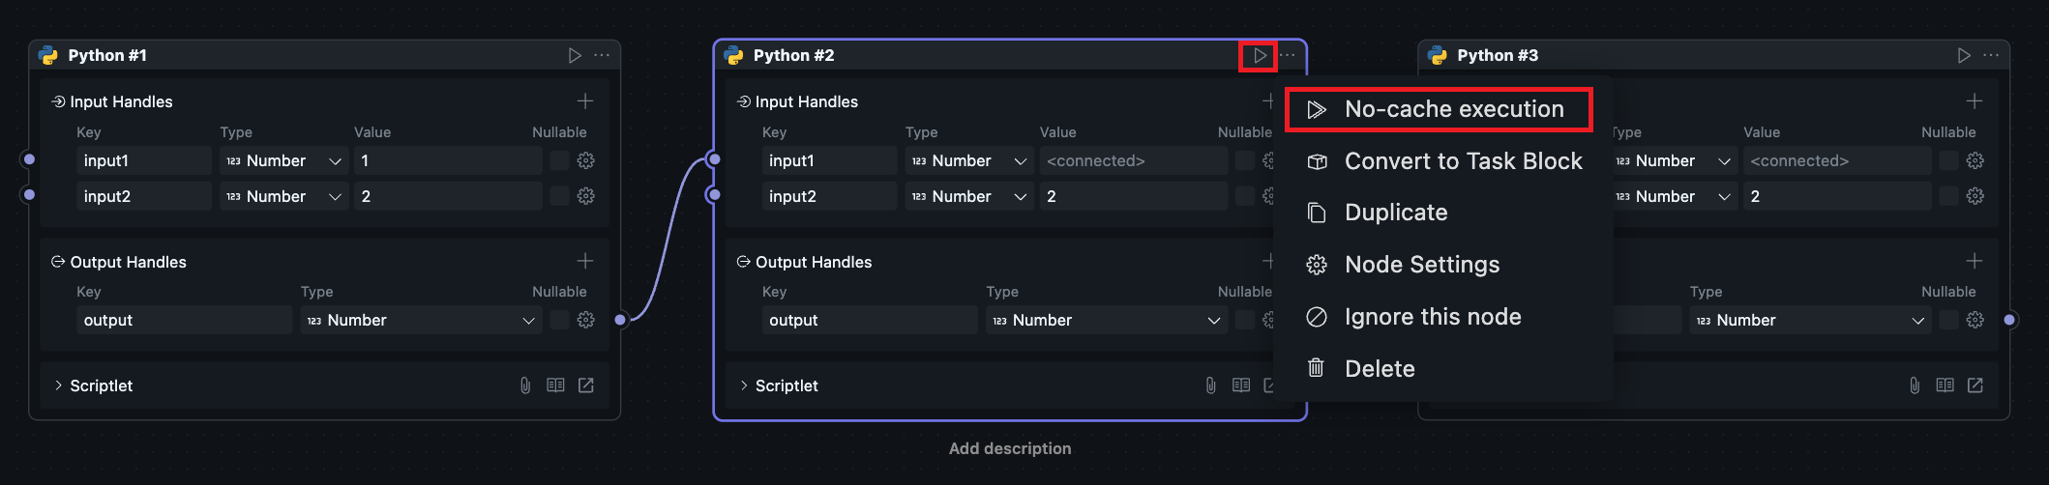Open Python #1 scriptlet in external editor
The height and width of the screenshot is (485, 2049).
(586, 385)
